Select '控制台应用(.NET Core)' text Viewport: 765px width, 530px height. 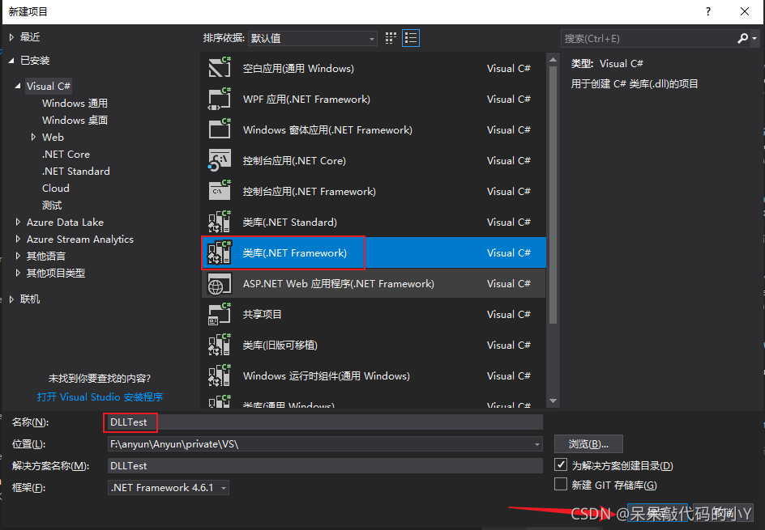[x=294, y=161]
